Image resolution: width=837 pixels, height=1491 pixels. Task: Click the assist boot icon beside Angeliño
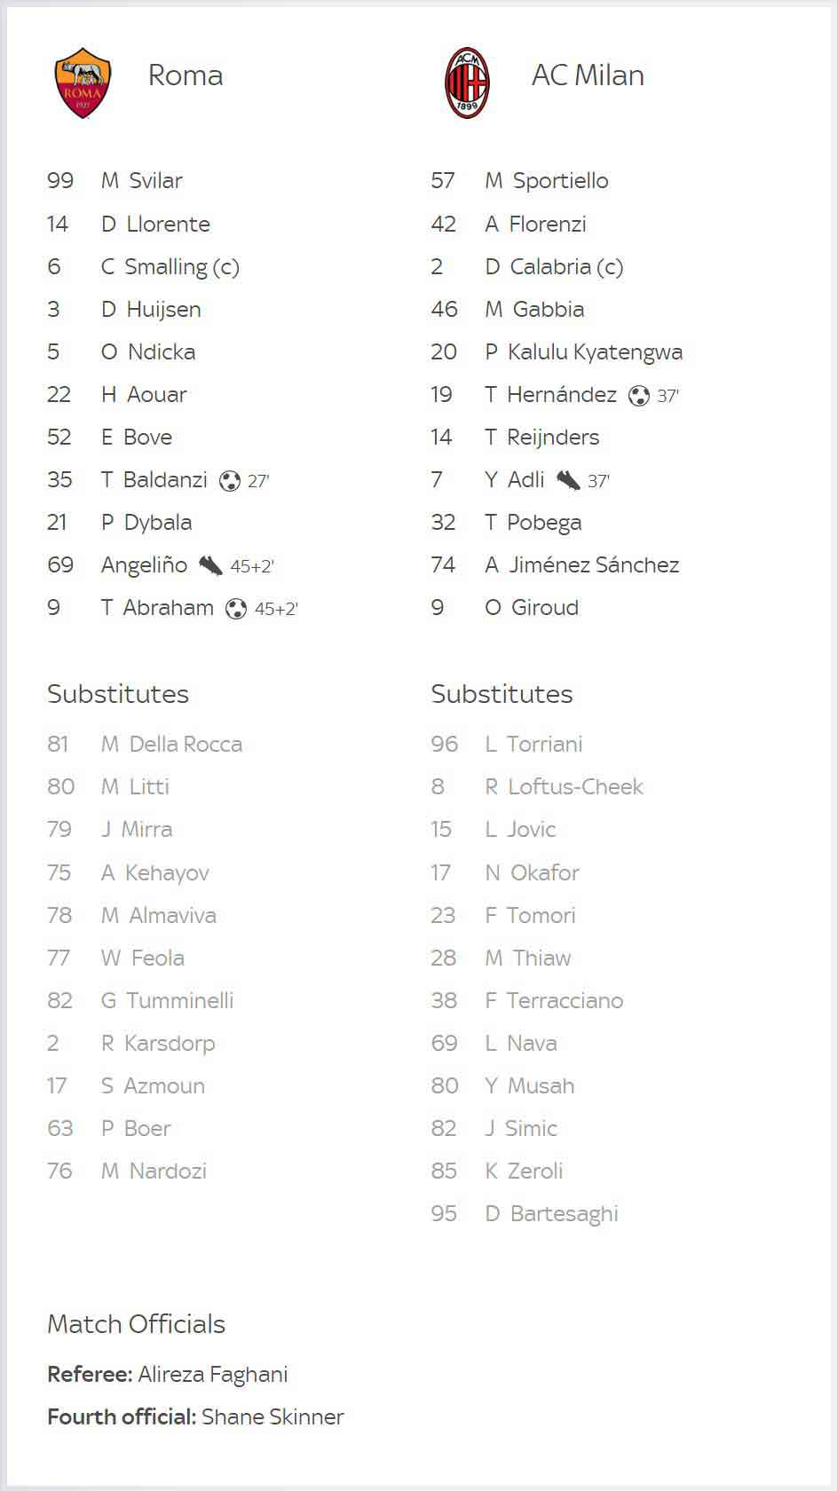pyautogui.click(x=210, y=565)
